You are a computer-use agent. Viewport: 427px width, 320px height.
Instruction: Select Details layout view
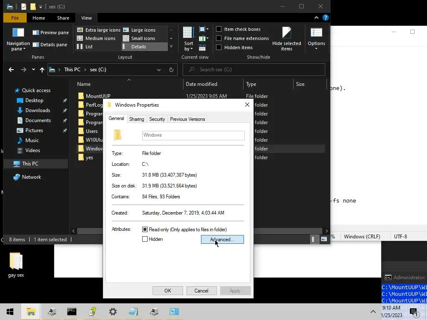[145, 47]
